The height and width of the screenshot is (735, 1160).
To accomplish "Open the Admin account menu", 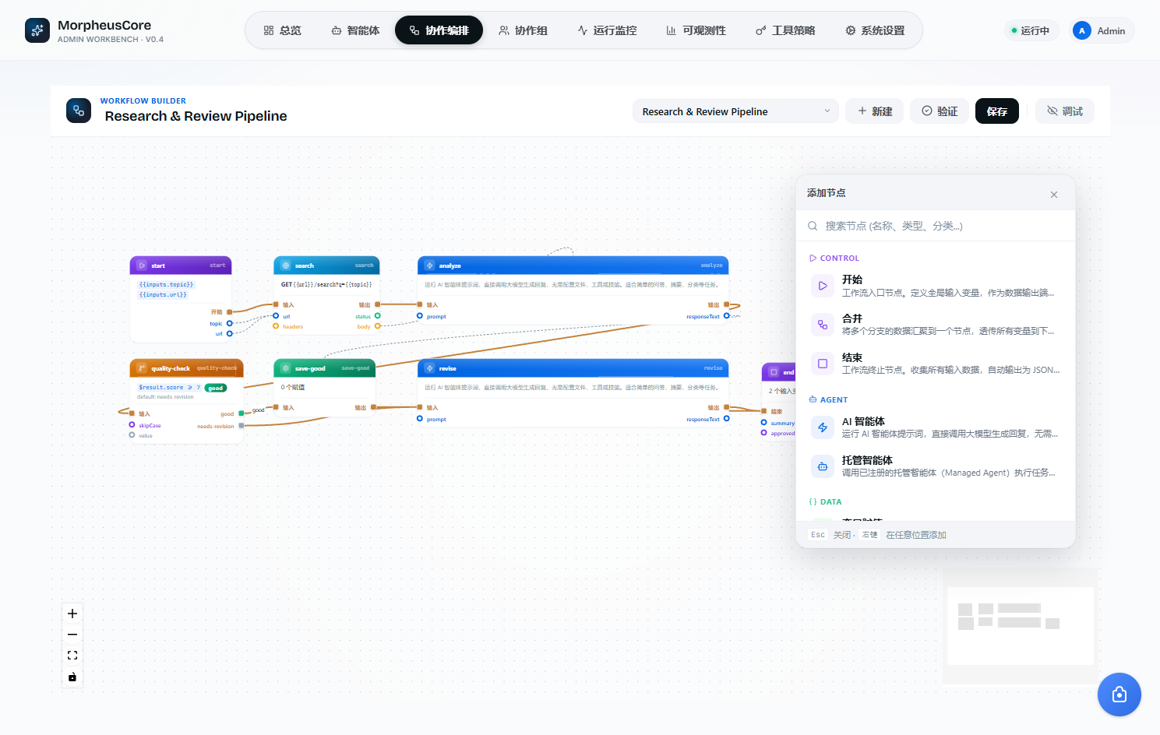I will point(1100,30).
